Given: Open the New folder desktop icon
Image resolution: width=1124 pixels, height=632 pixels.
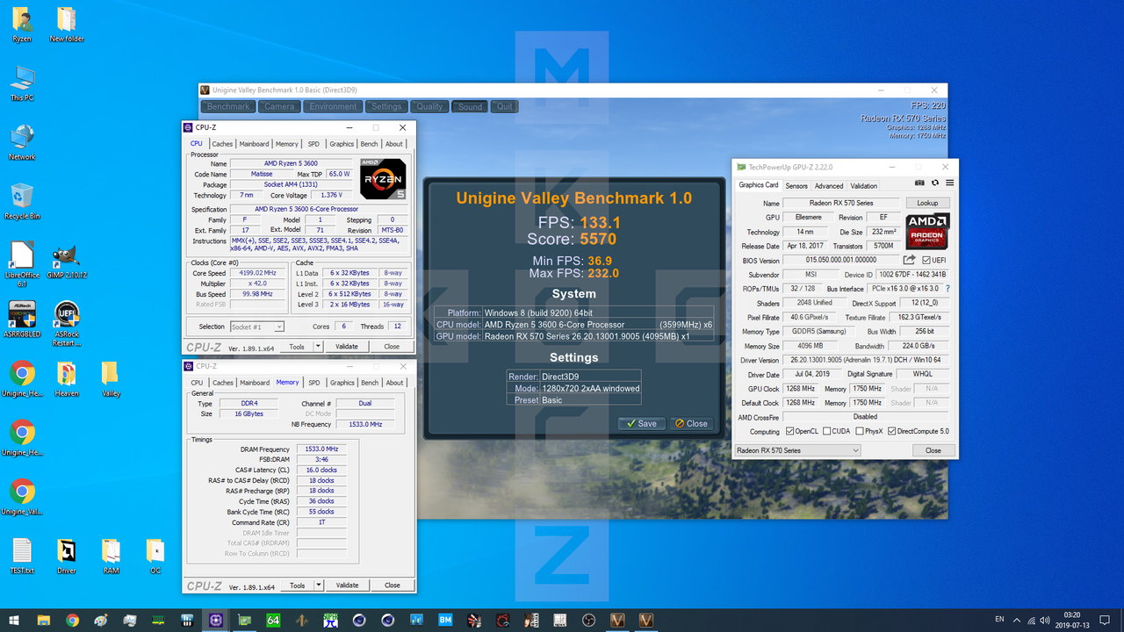Looking at the screenshot, I should click(67, 25).
